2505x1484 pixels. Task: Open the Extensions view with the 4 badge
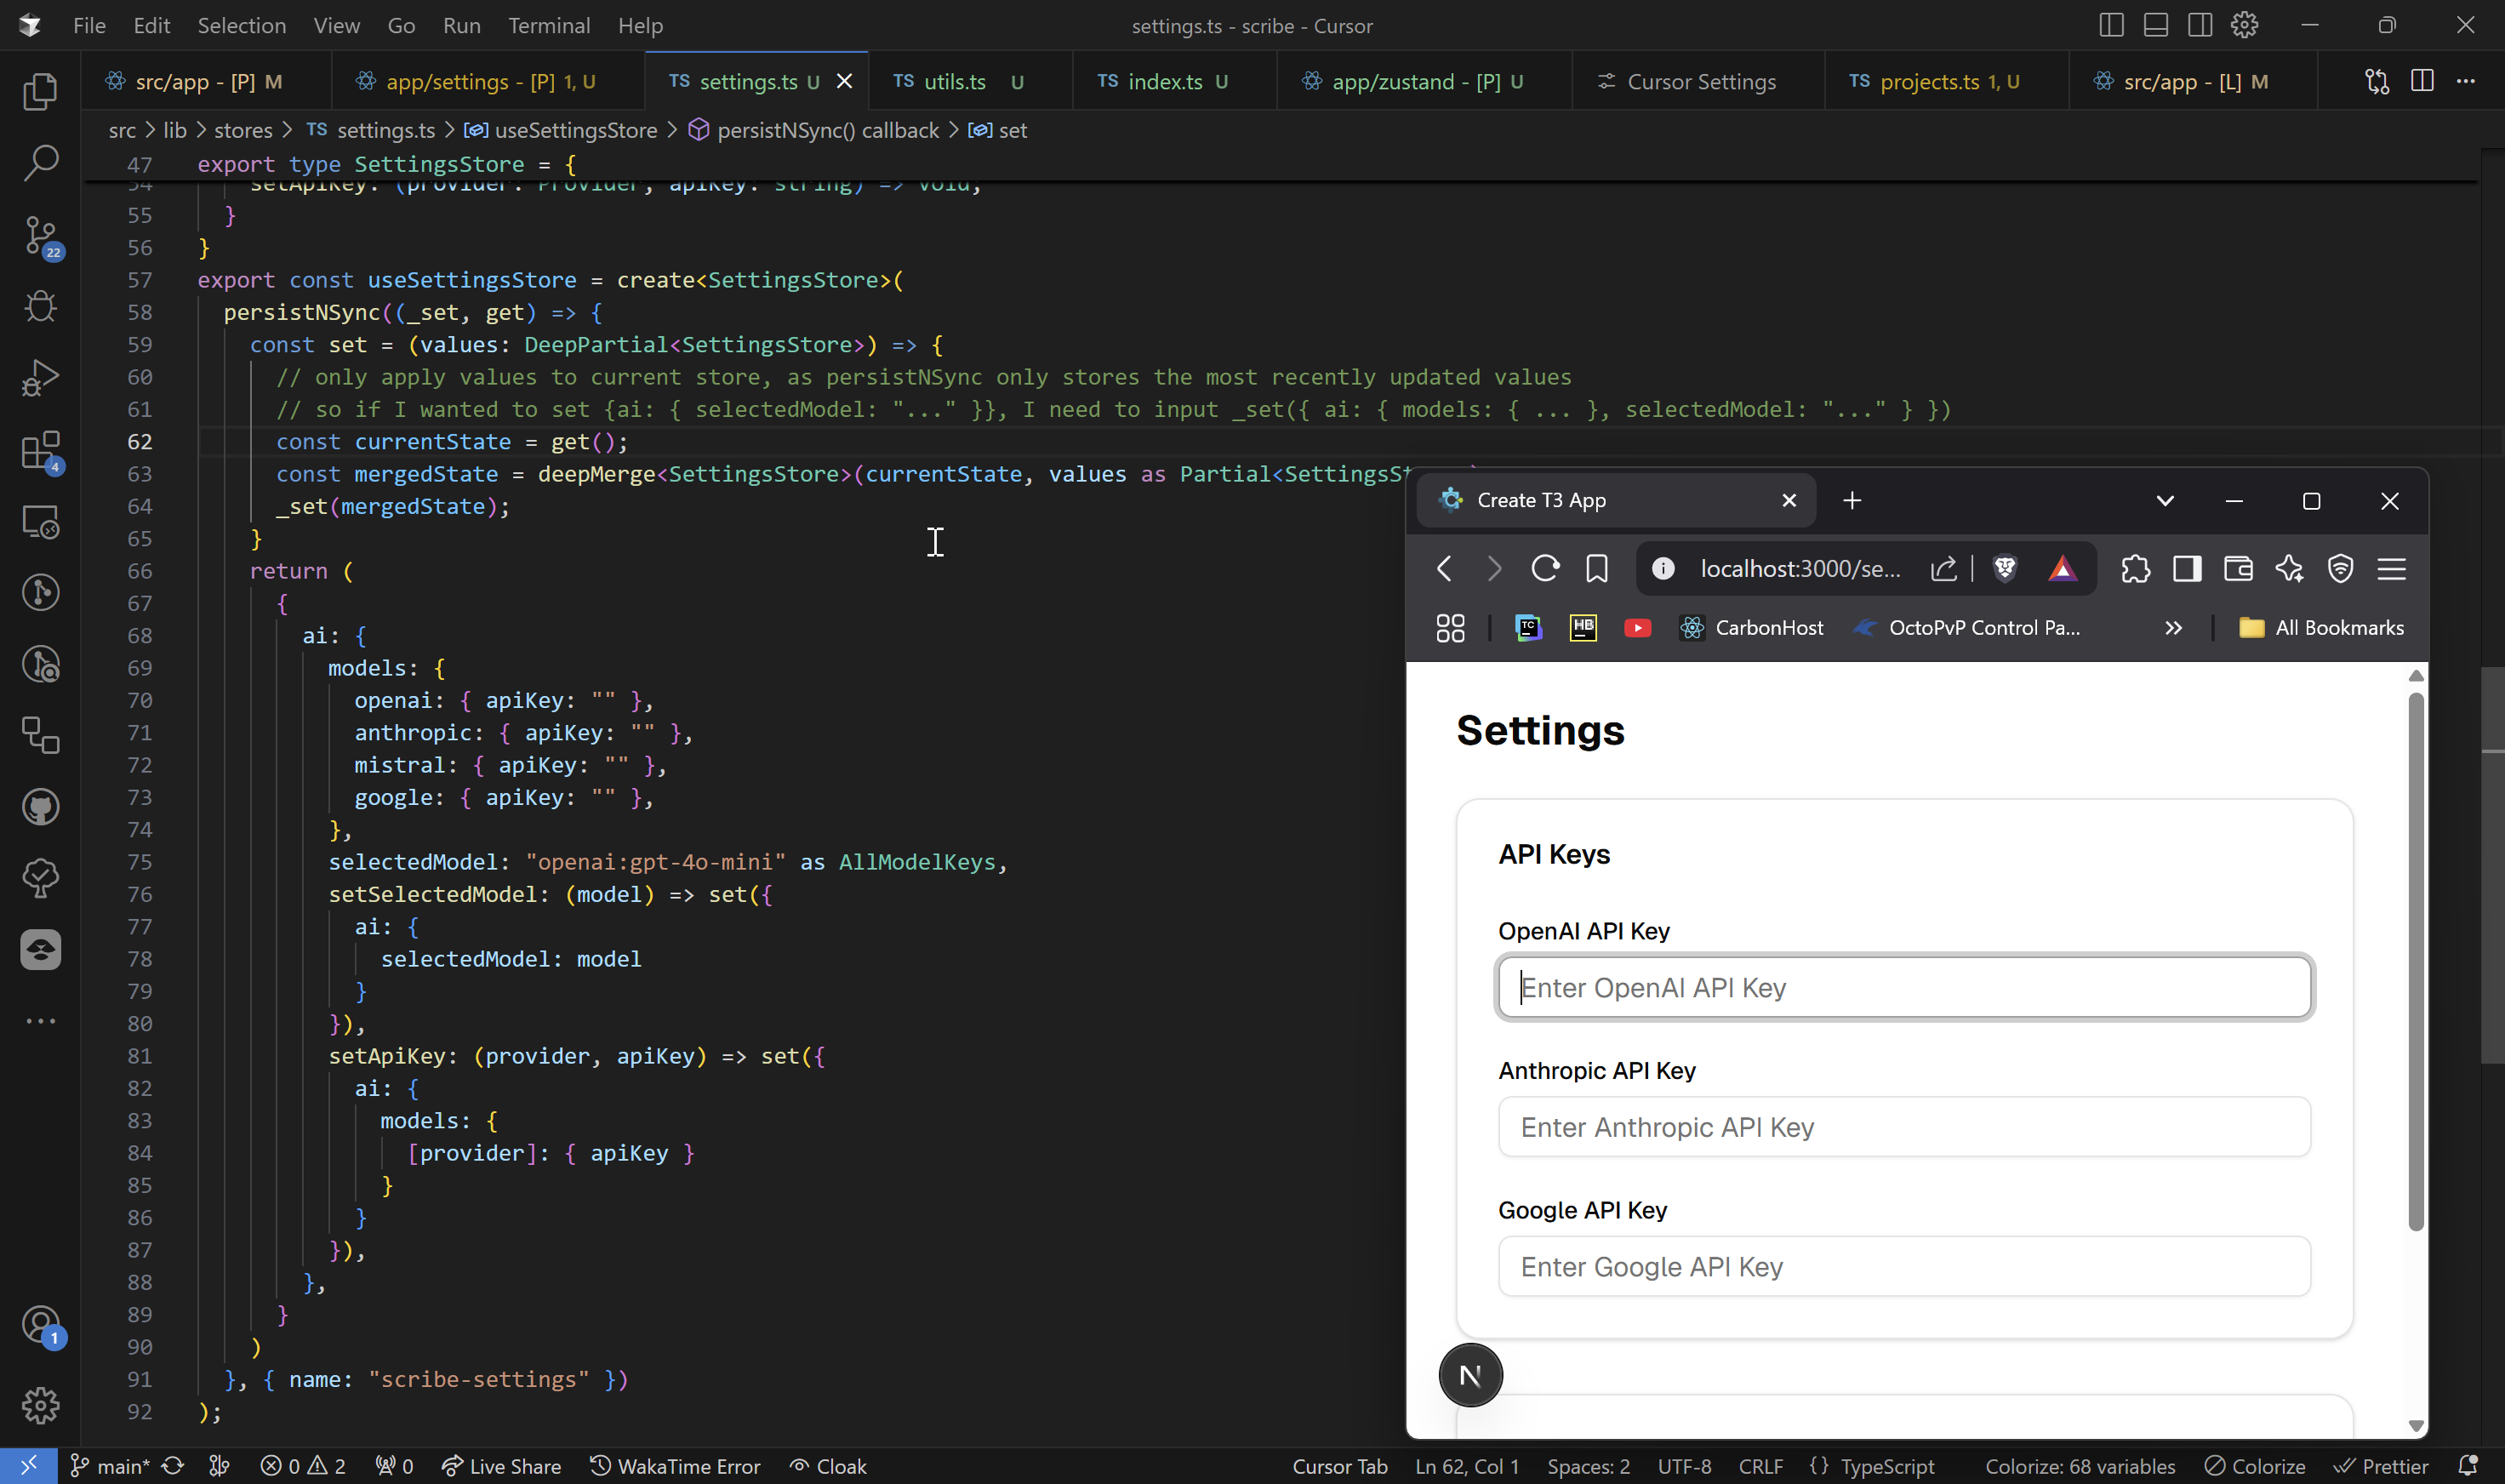point(40,451)
